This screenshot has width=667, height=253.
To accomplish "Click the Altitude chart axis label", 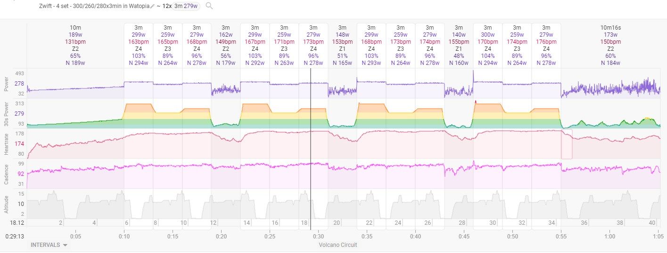I will click(6, 204).
